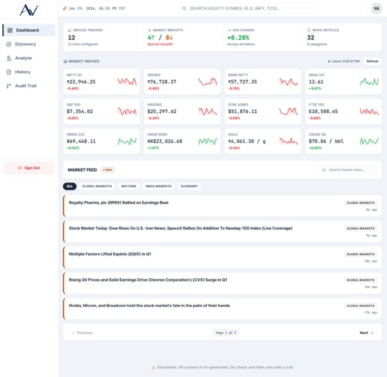Open the Chevron Corporation (CVX) article
387x377 pixels.
point(222,283)
